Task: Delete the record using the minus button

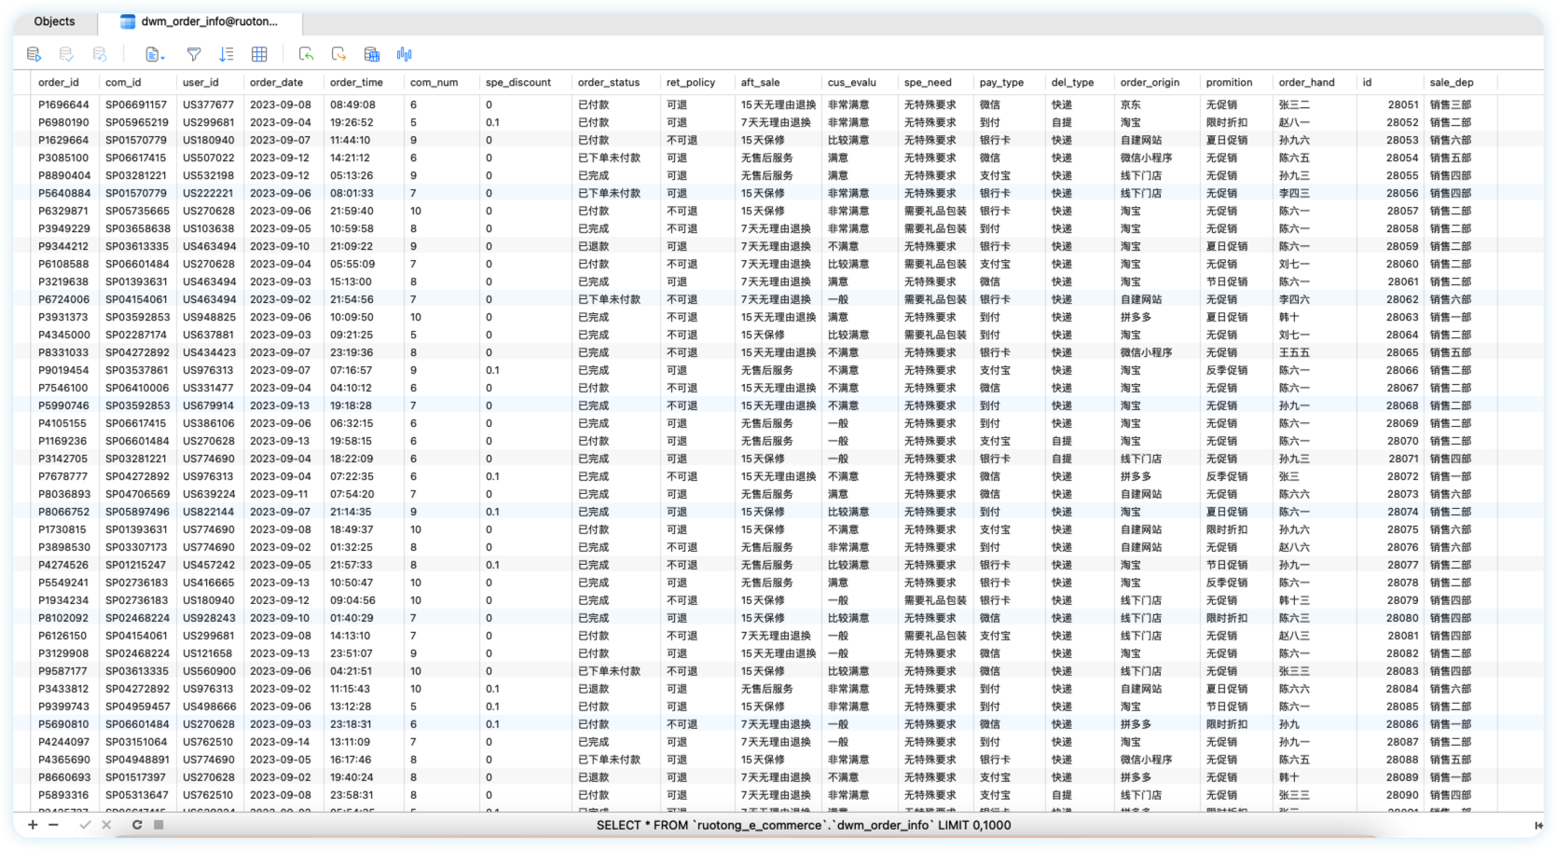Action: coord(53,825)
